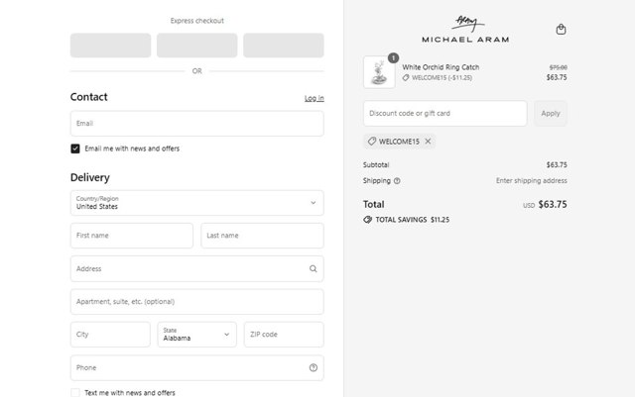Focus the Phone input field
The width and height of the screenshot is (635, 397).
point(196,367)
